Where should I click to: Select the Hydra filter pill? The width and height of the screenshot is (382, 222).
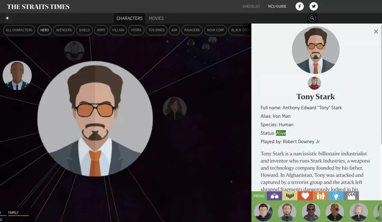(136, 30)
